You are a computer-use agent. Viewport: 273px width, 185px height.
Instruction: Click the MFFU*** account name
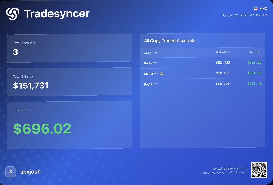point(151,74)
